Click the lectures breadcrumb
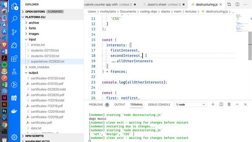The width and height of the screenshot is (252, 142). coord(191,11)
